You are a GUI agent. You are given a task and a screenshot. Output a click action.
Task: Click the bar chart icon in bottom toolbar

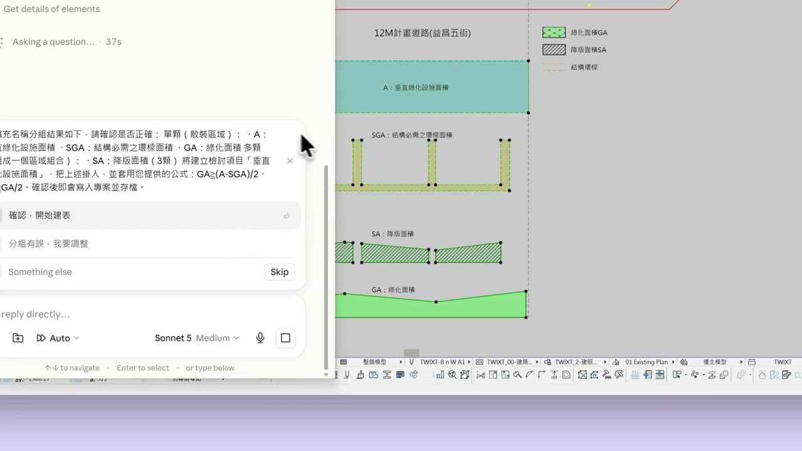click(x=440, y=375)
